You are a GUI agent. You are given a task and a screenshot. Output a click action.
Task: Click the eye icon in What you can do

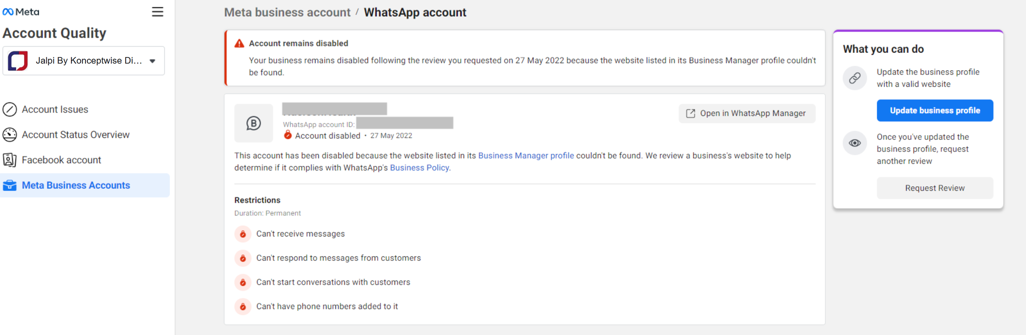[x=855, y=143]
